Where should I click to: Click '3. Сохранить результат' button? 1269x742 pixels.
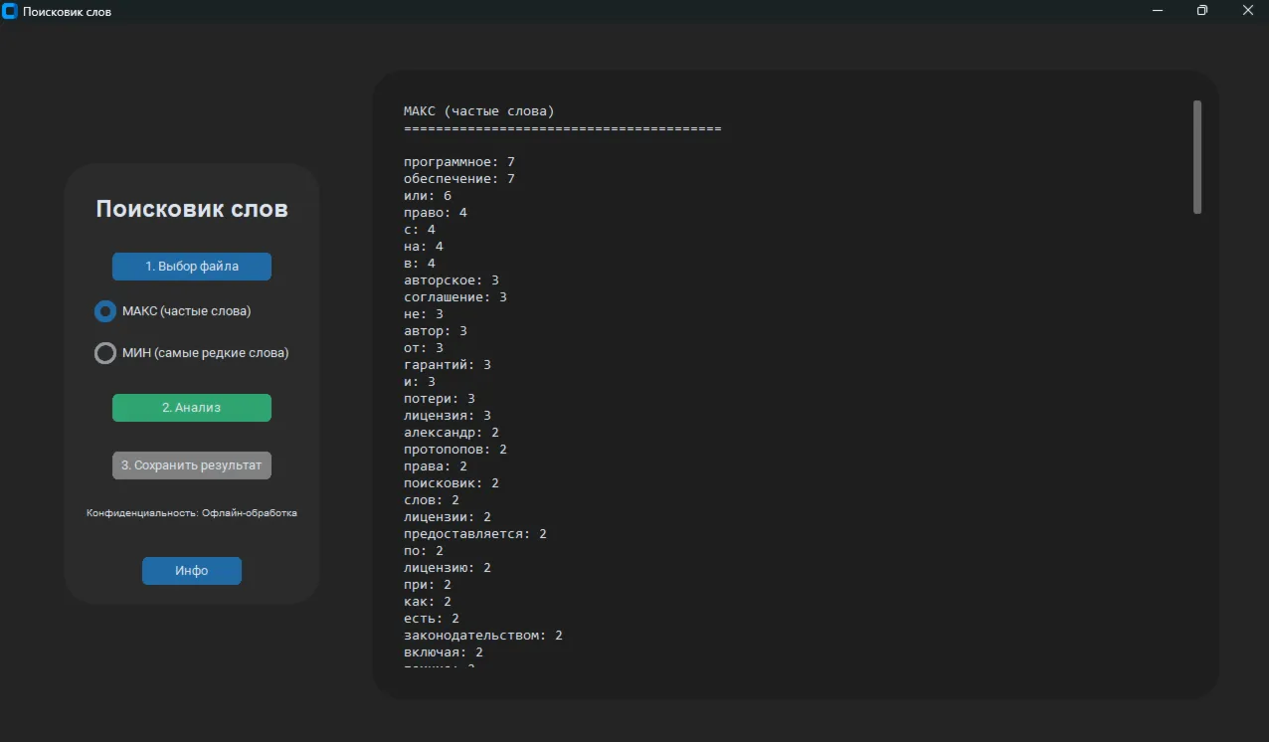tap(192, 465)
